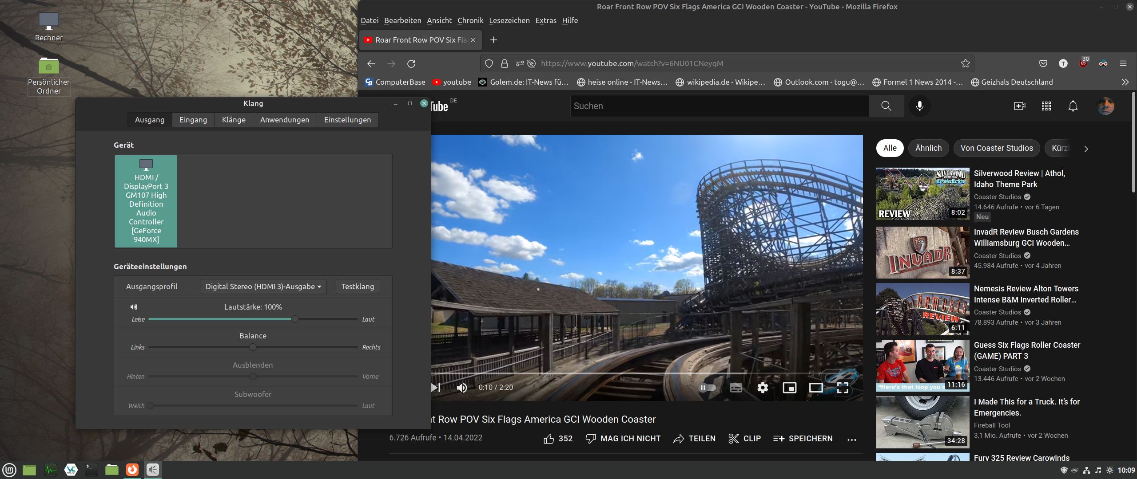The width and height of the screenshot is (1137, 479).
Task: Open the YouTube apps grid icon
Action: click(1046, 106)
